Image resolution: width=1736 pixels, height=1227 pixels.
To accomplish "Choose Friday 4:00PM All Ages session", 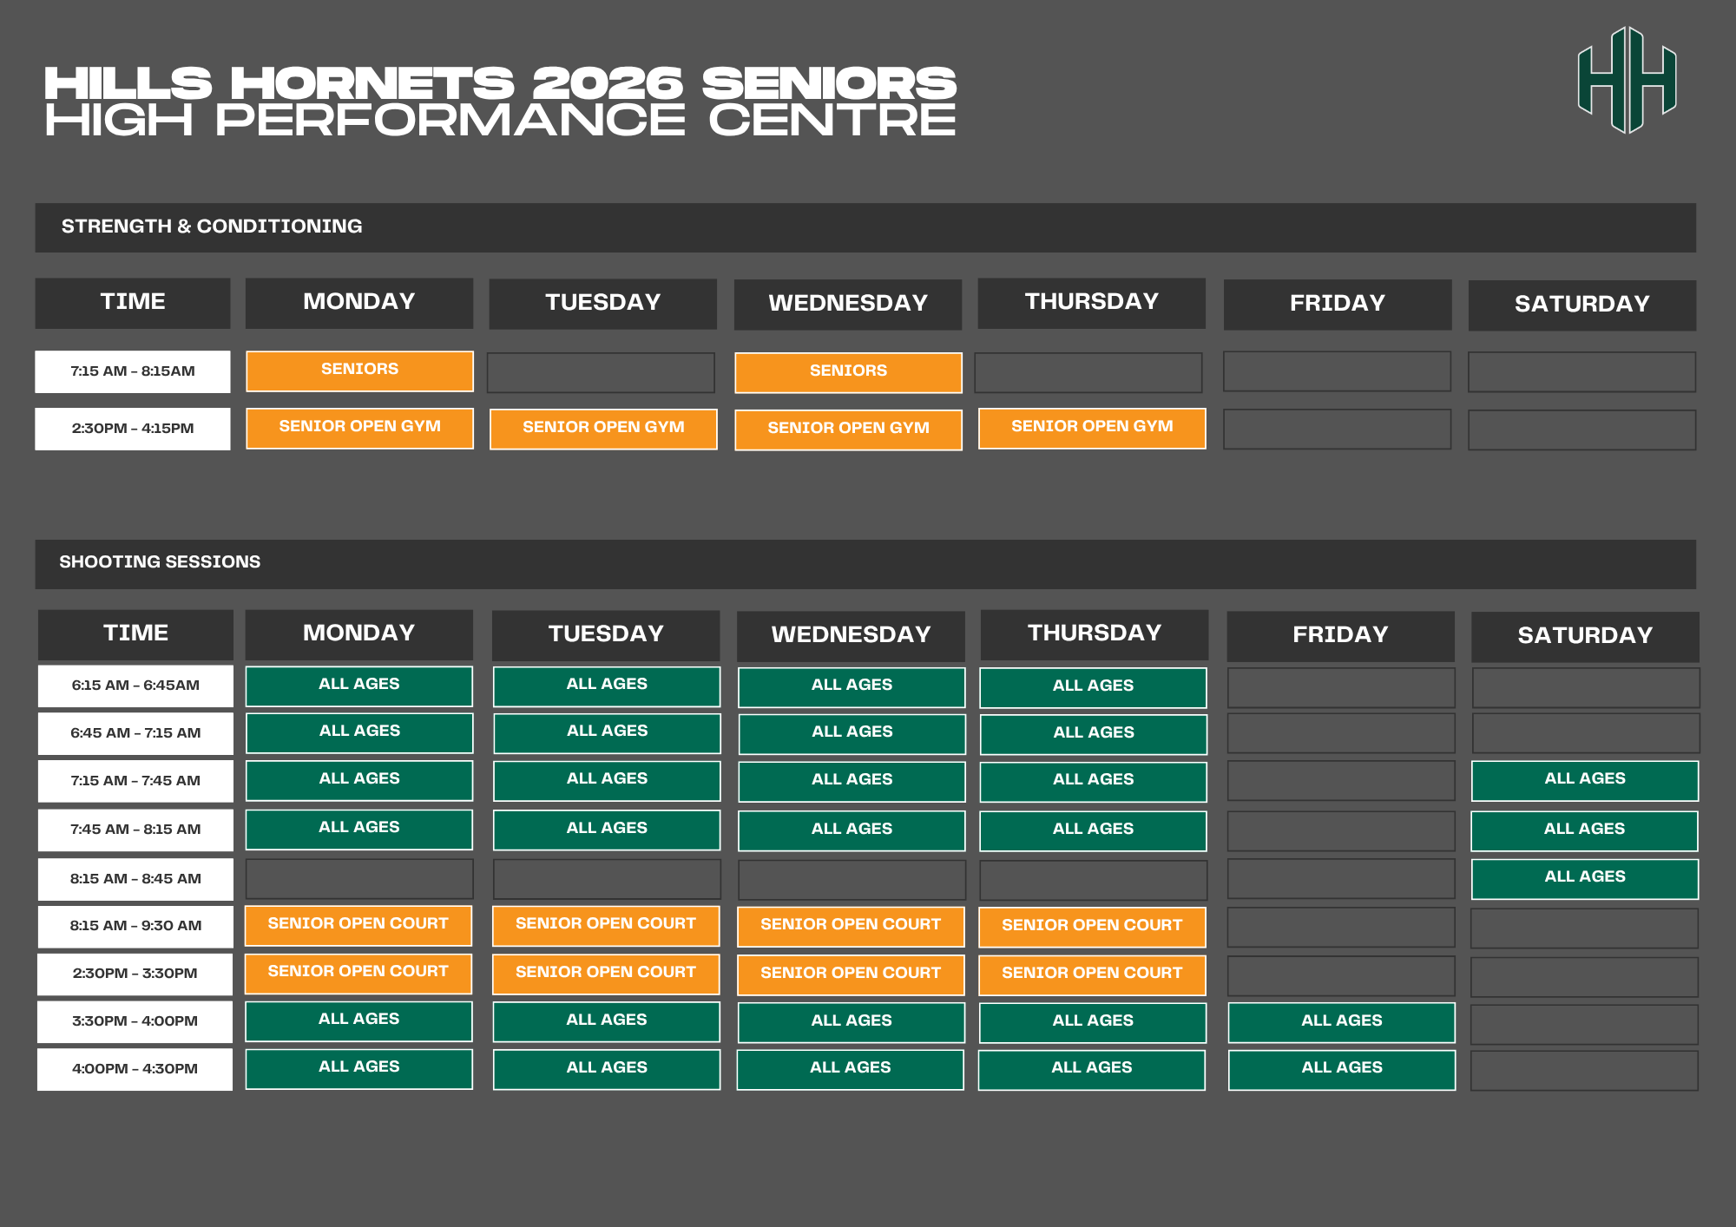I will [x=1341, y=1069].
